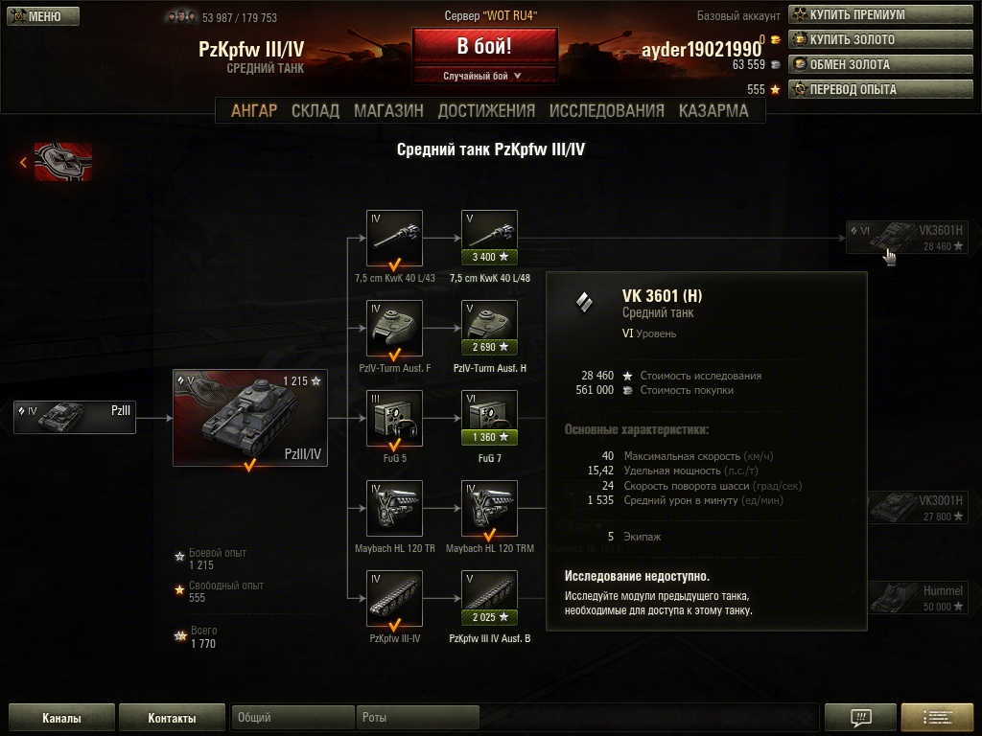Image resolution: width=982 pixels, height=736 pixels.
Task: Select the PzIII previous tank node
Action: pyautogui.click(x=75, y=418)
